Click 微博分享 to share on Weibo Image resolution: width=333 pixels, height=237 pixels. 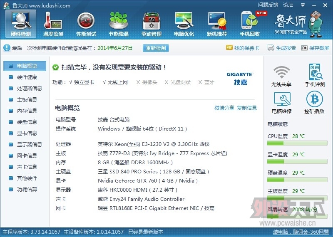click(x=224, y=108)
